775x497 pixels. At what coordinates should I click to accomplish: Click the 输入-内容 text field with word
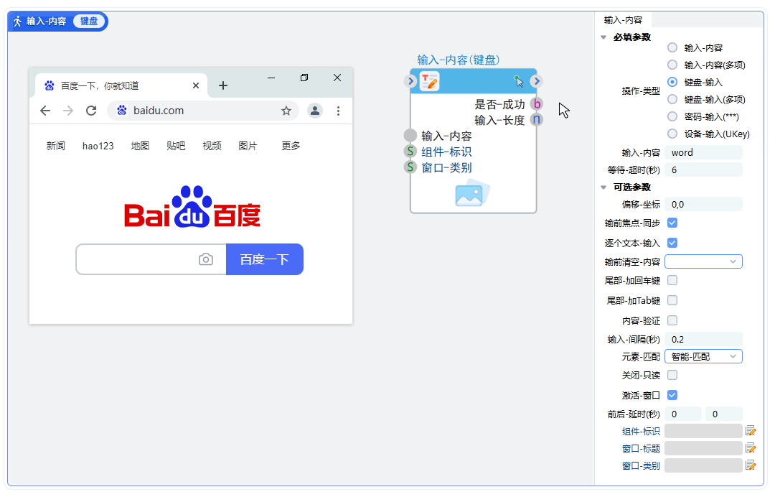coord(703,152)
